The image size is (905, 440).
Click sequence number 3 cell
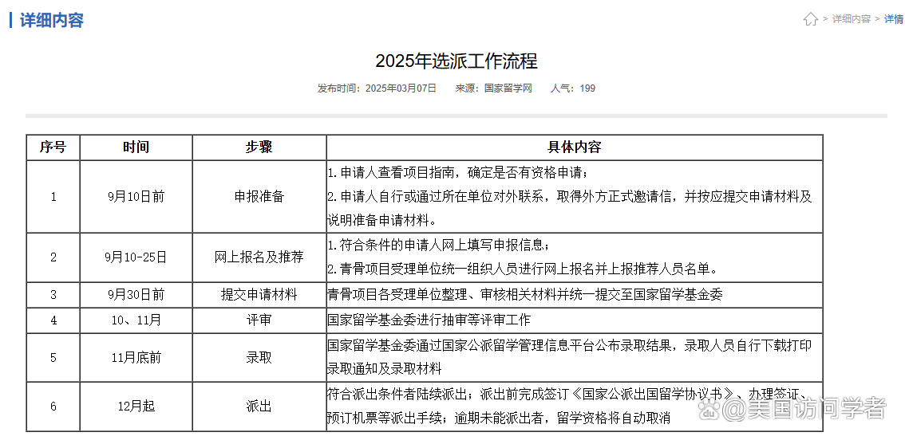tap(53, 295)
